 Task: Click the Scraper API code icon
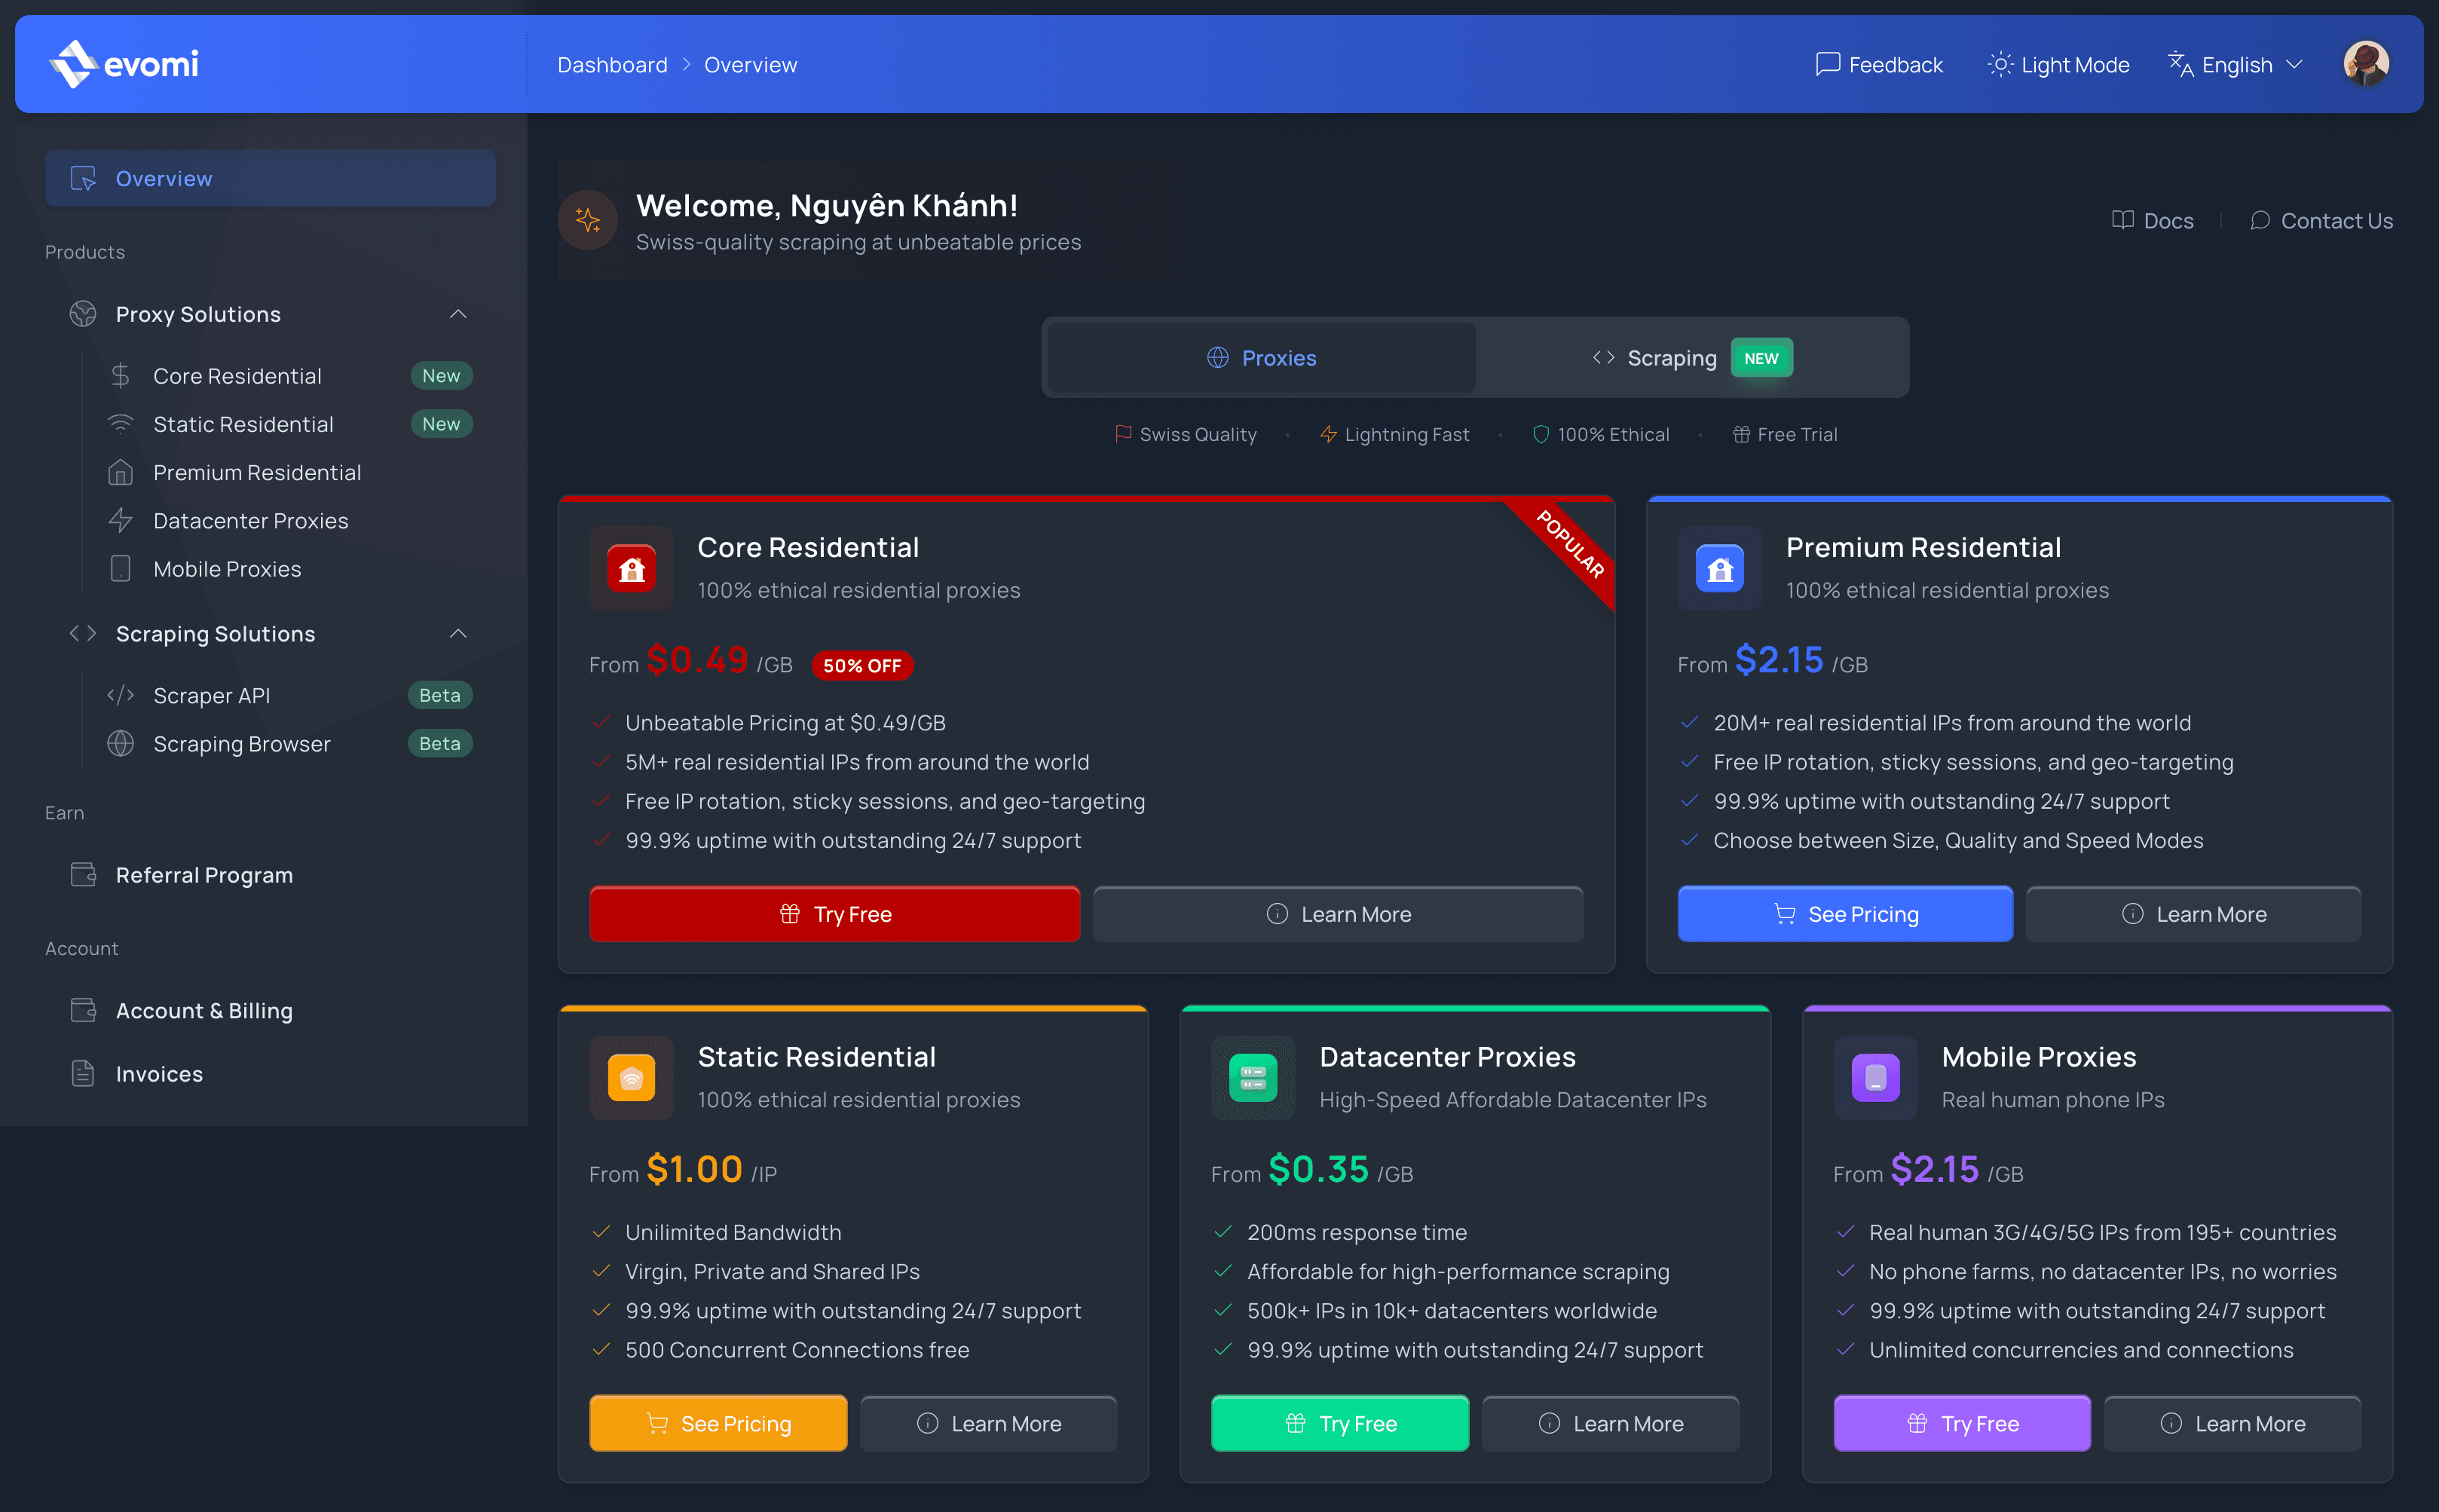(120, 695)
